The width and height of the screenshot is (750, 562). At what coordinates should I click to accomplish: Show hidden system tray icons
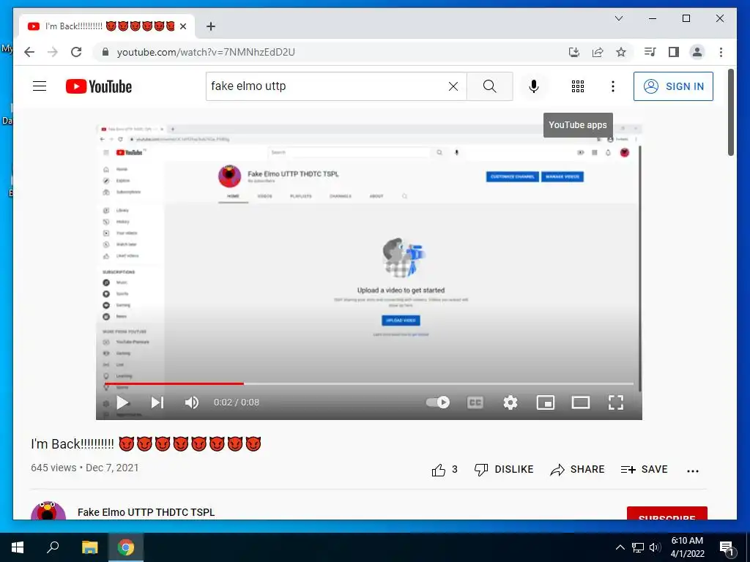[x=620, y=547]
